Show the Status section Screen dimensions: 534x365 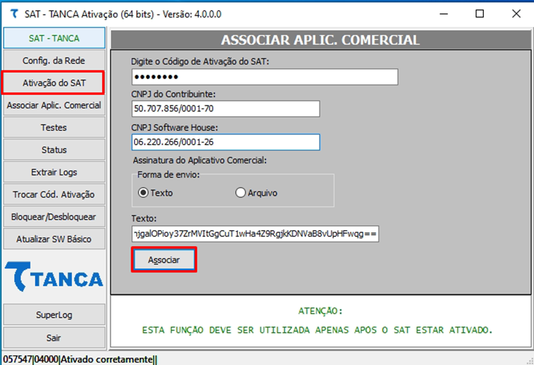(54, 150)
